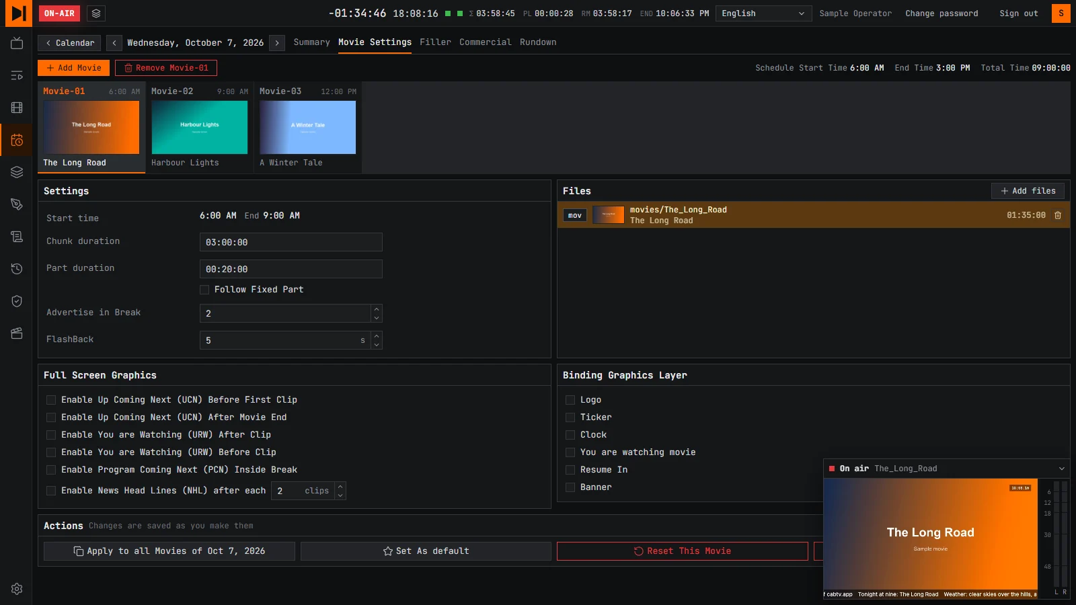Click the app logo icon in top-left corner
The width and height of the screenshot is (1076, 605).
click(18, 13)
